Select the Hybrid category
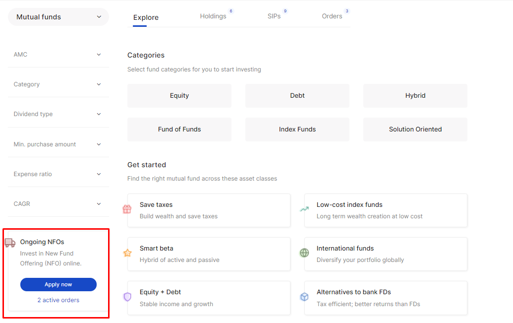513x323 pixels. (x=415, y=96)
